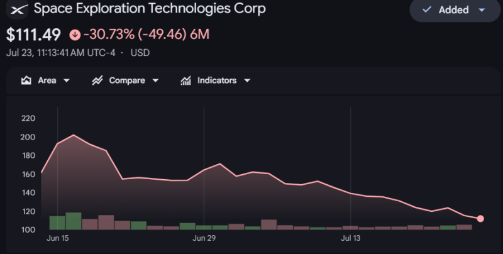Click the red down-arrow change icon
The height and width of the screenshot is (254, 503).
pyautogui.click(x=75, y=35)
